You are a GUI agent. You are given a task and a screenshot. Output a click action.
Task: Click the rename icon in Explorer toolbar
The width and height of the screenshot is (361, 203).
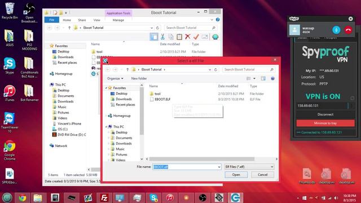(x=205, y=37)
